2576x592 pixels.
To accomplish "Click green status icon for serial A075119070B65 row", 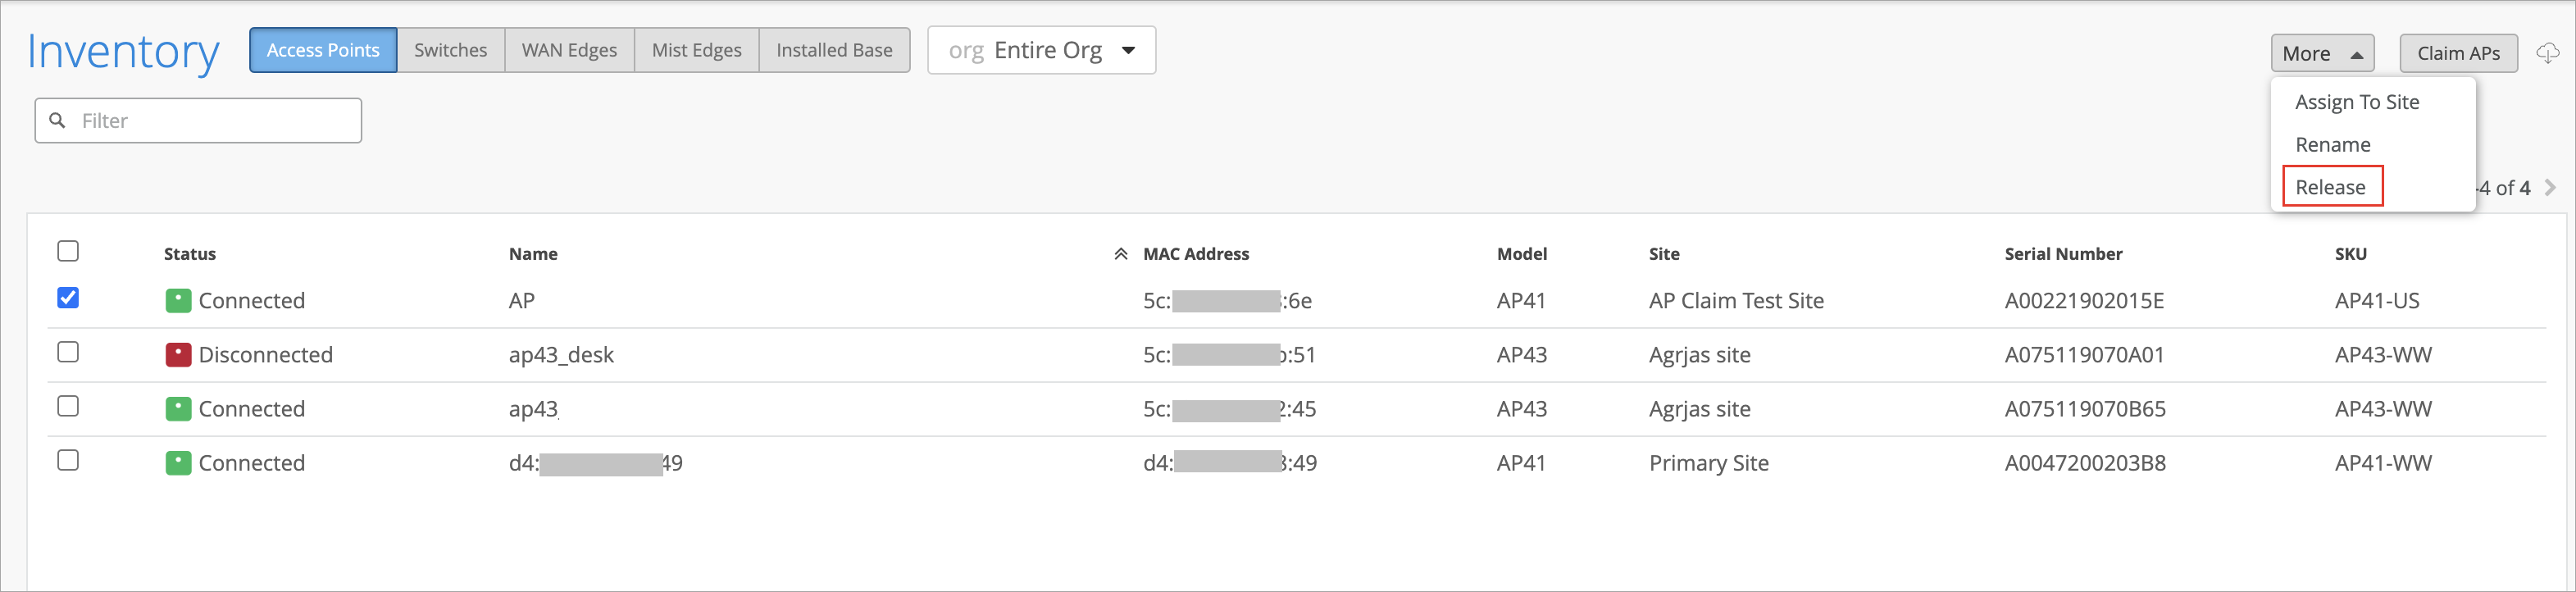I will pyautogui.click(x=178, y=409).
